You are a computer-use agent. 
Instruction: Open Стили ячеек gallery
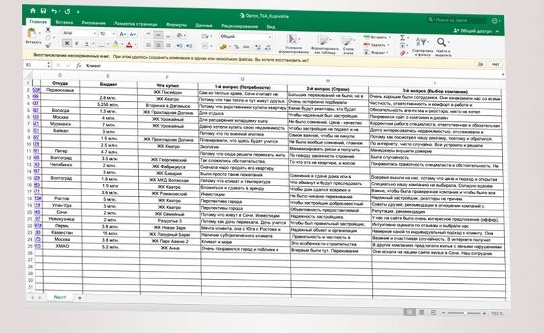[x=348, y=45]
